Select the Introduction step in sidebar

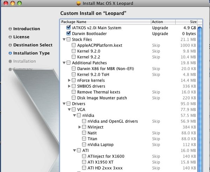coord(24,29)
